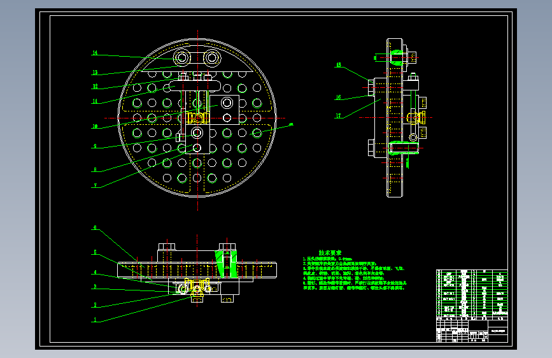The height and width of the screenshot is (358, 552).
Task: Click part callout number 2
Action: (x=95, y=305)
